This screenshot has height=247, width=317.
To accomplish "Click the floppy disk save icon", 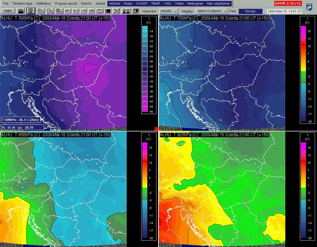I will pos(31,11).
